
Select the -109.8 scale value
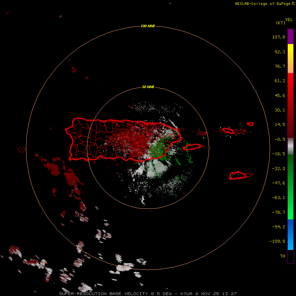pos(277,241)
